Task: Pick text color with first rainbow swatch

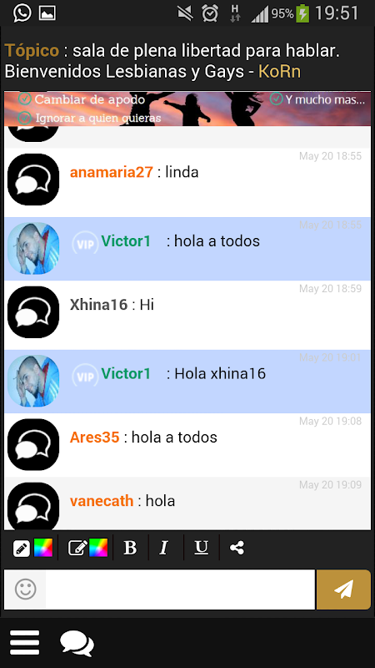Action: 43,548
